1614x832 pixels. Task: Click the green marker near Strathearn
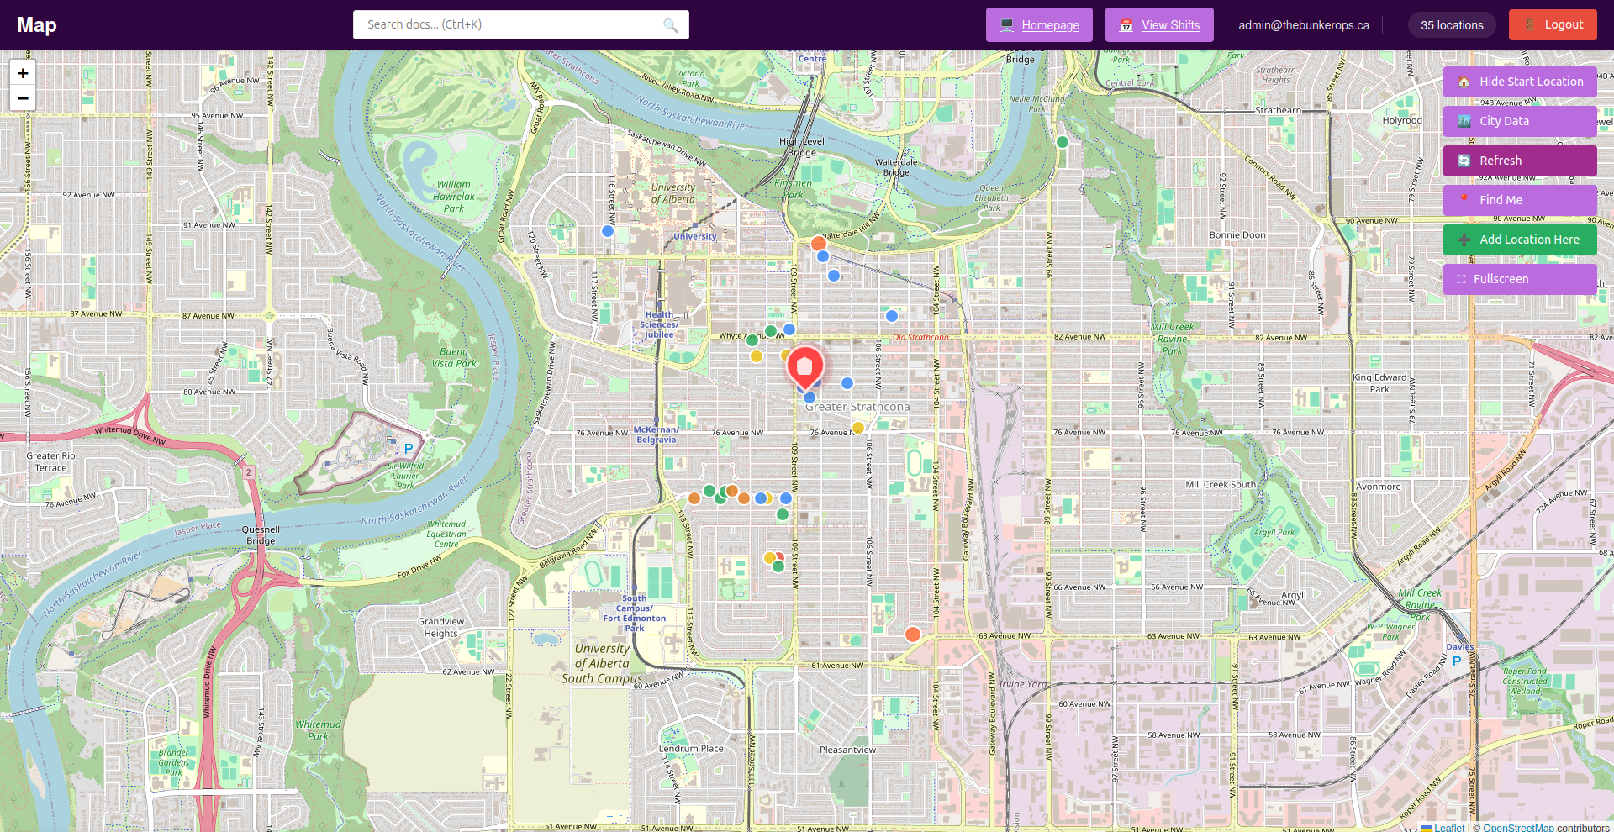(1062, 142)
